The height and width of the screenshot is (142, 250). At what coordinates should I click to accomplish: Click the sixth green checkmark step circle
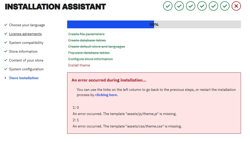(x=225, y=6)
